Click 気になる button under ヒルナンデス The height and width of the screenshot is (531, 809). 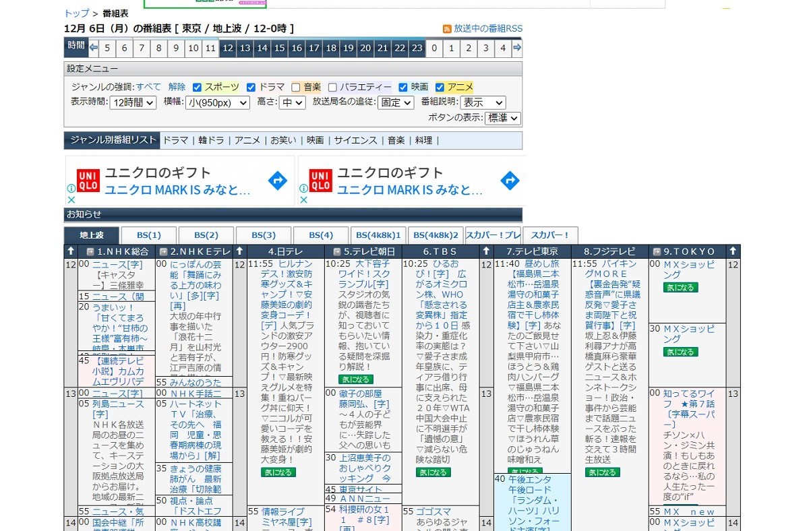pyautogui.click(x=278, y=472)
